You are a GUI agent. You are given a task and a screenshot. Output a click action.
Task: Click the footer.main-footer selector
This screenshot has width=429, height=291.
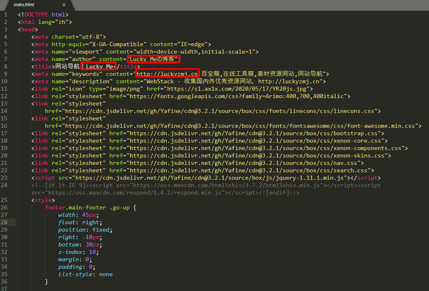75,207
